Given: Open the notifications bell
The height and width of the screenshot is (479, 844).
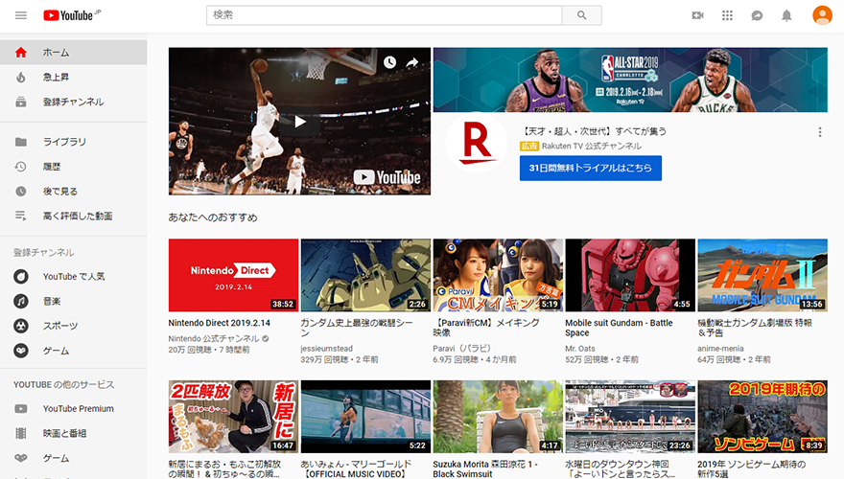Looking at the screenshot, I should [x=786, y=15].
